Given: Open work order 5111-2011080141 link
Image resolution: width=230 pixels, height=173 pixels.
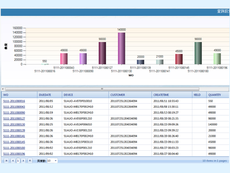Looking at the screenshot, I should (14, 136).
